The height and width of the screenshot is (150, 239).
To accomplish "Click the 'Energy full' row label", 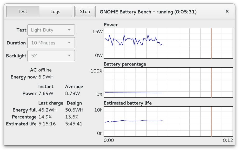I will (x=24, y=110).
